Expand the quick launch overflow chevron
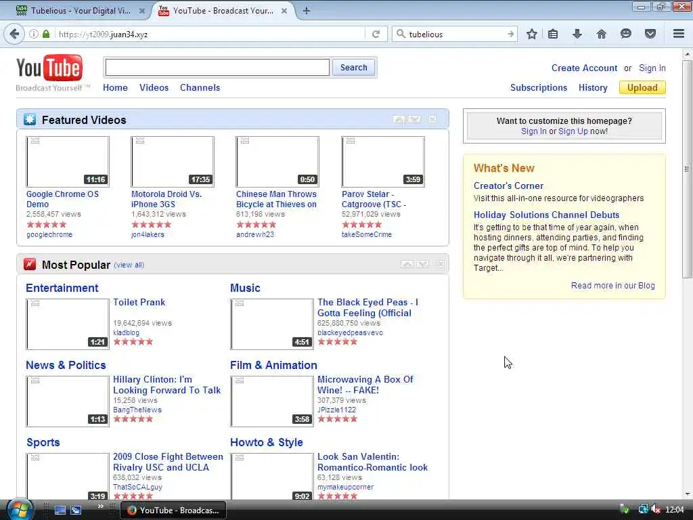 (x=100, y=506)
